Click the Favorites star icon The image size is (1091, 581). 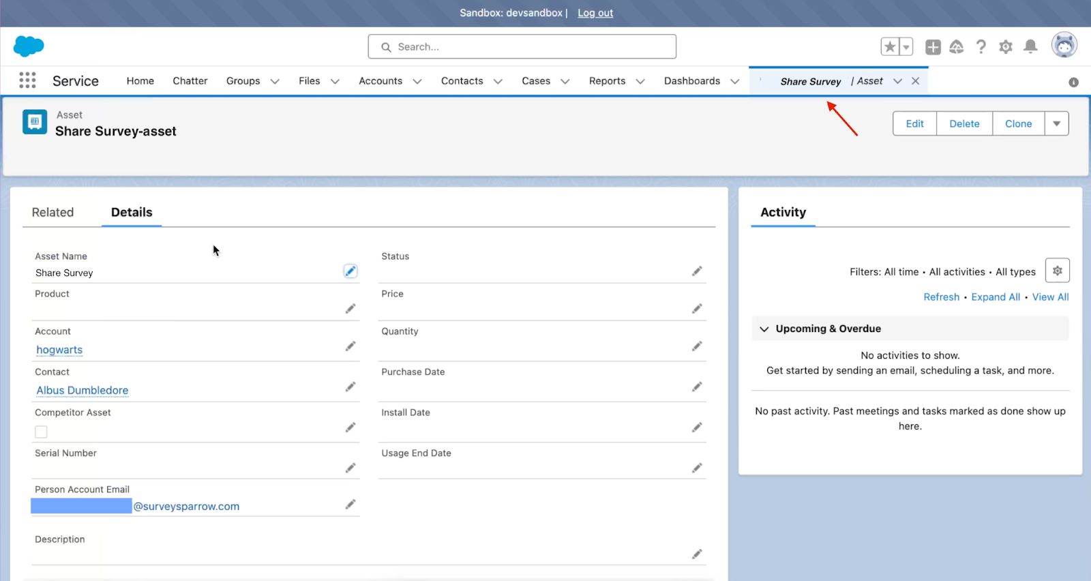890,46
